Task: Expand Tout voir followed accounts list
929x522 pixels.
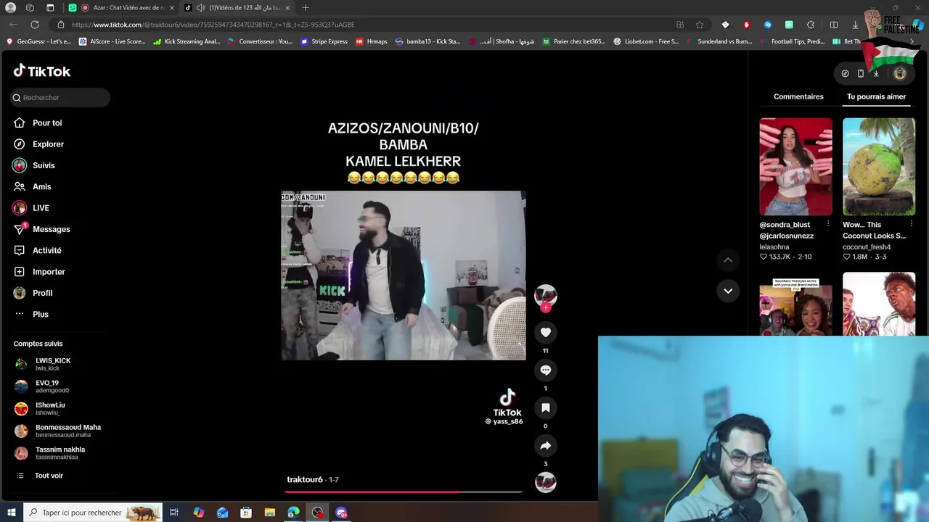Action: click(x=40, y=476)
